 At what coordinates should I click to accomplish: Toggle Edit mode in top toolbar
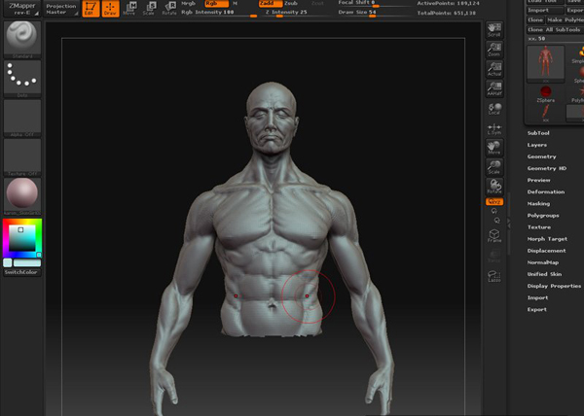(x=91, y=9)
